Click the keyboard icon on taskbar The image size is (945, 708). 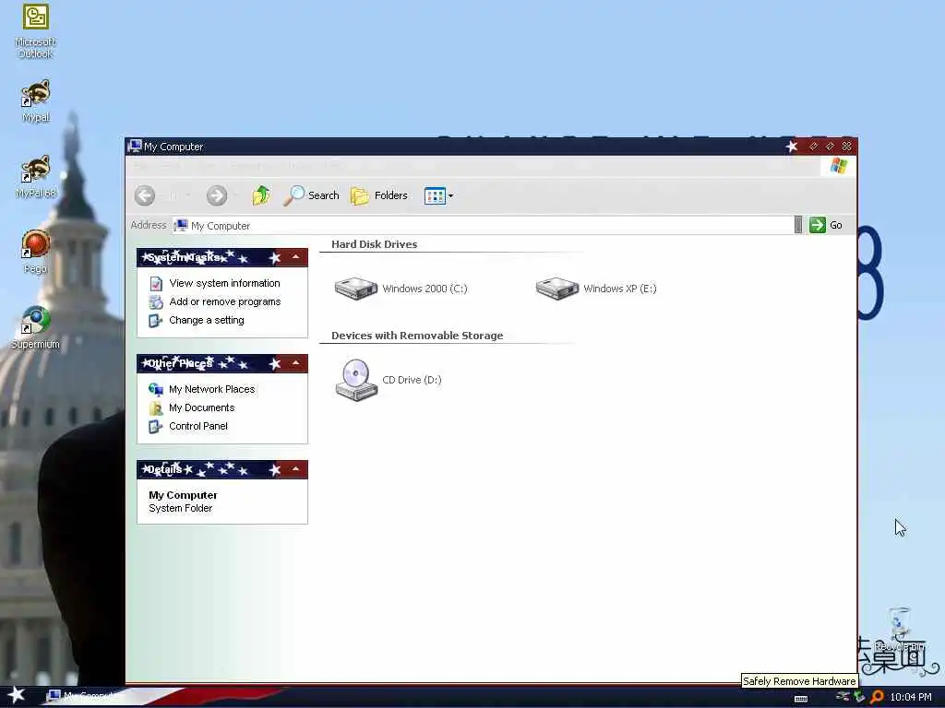pyautogui.click(x=801, y=699)
